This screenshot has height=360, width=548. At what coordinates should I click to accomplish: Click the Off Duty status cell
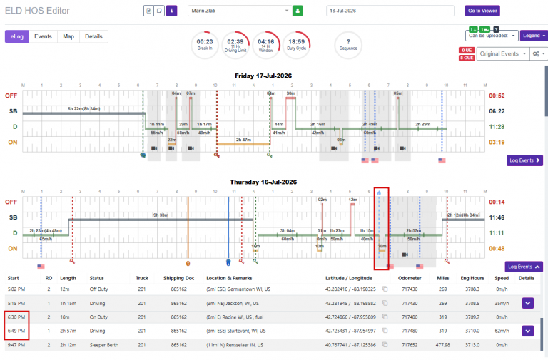99,289
